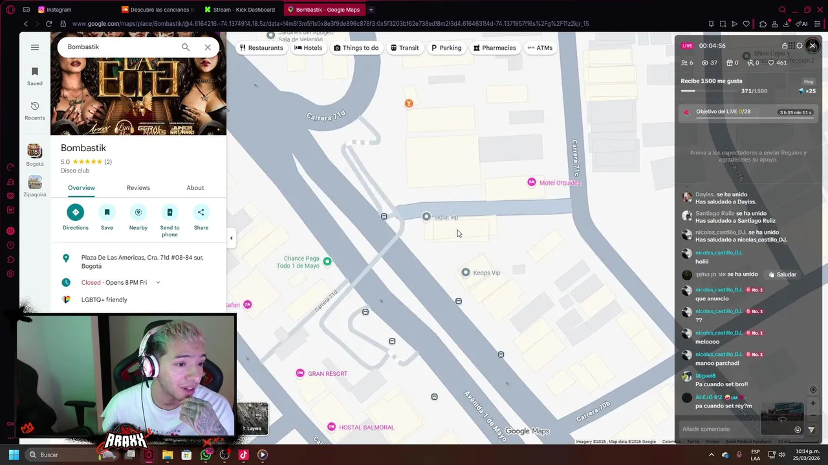Filter map by ATMs

[x=540, y=48]
